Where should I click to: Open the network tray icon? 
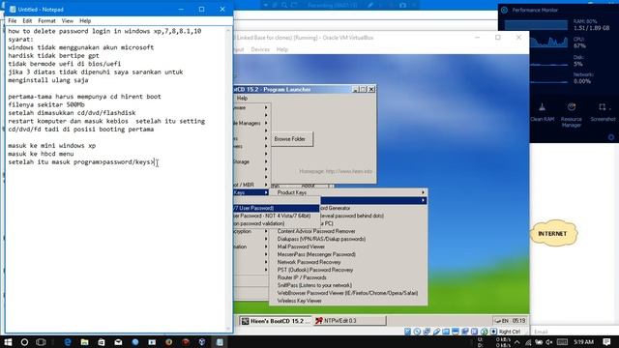[x=528, y=342]
